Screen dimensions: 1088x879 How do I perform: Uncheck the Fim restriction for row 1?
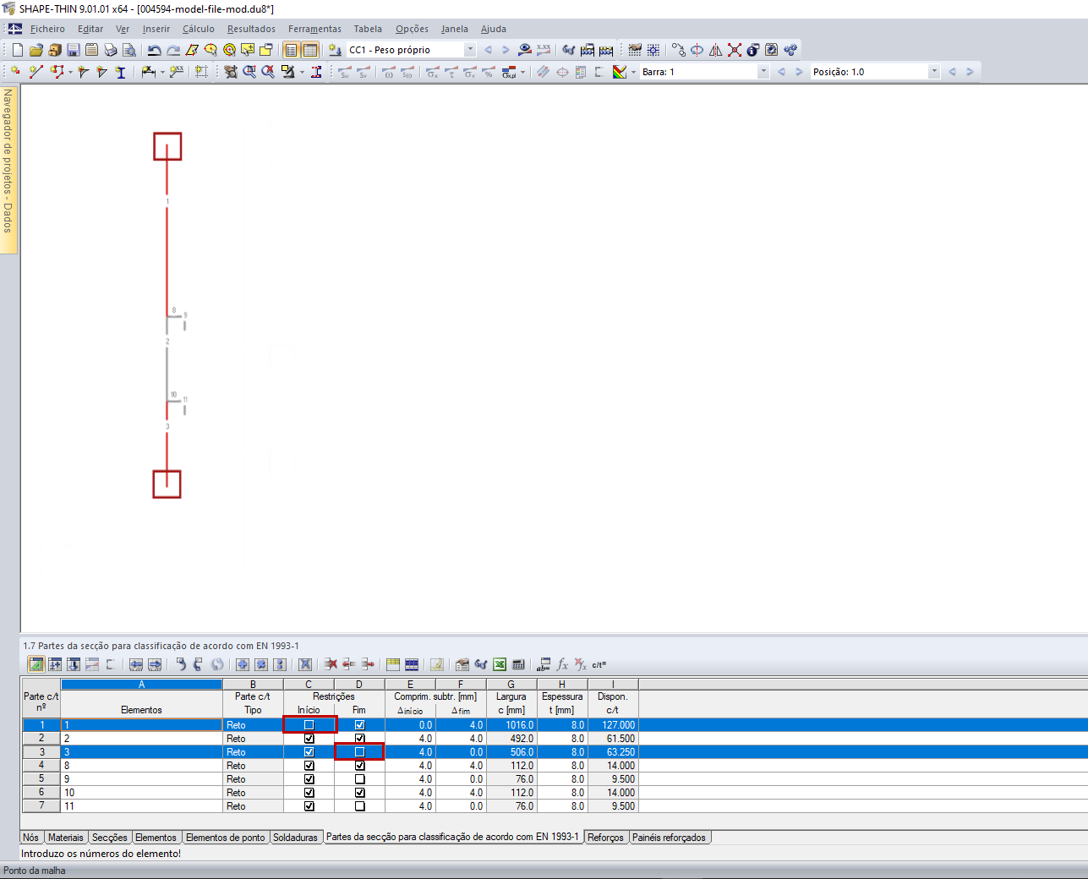click(x=359, y=725)
